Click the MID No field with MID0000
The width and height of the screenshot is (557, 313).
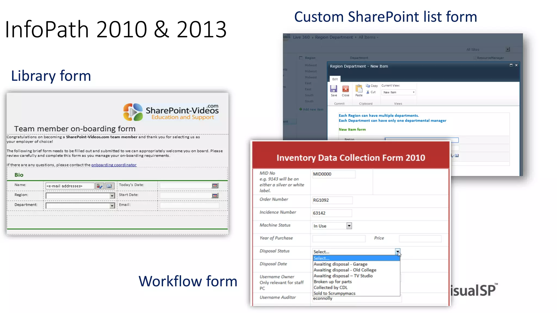point(334,174)
